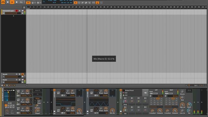Solo the Master track
The image size is (208, 117).
click(x=19, y=80)
